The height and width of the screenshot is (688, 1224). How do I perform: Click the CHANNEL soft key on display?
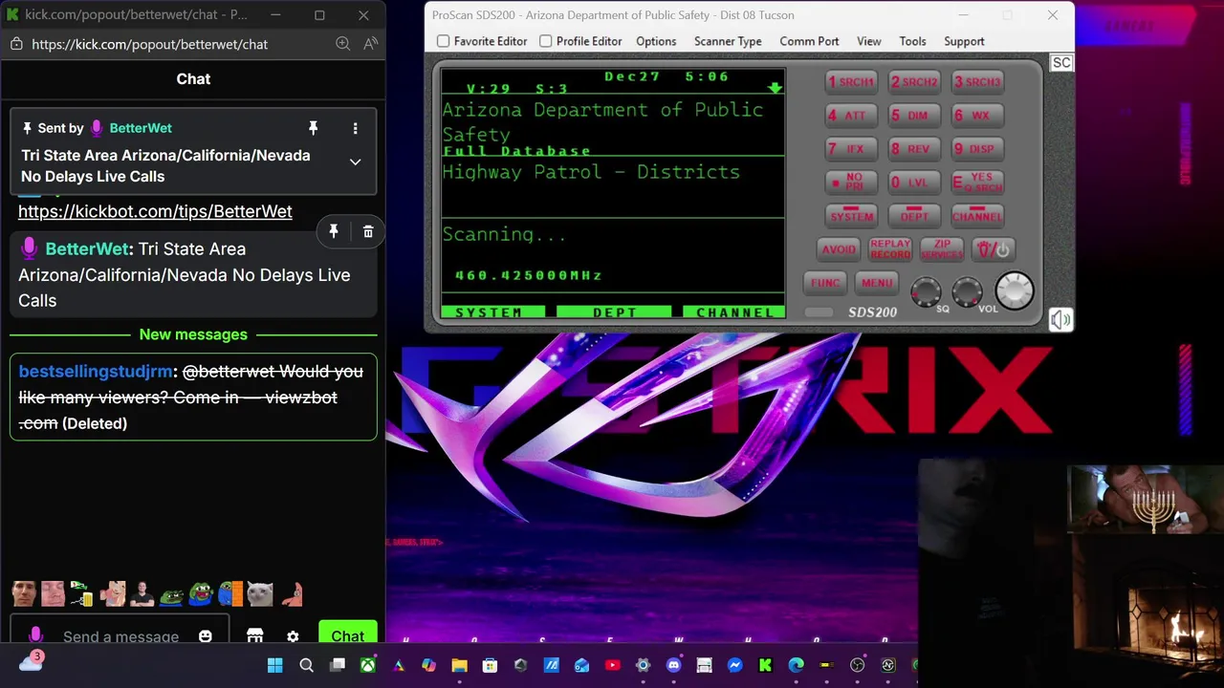[x=734, y=312]
